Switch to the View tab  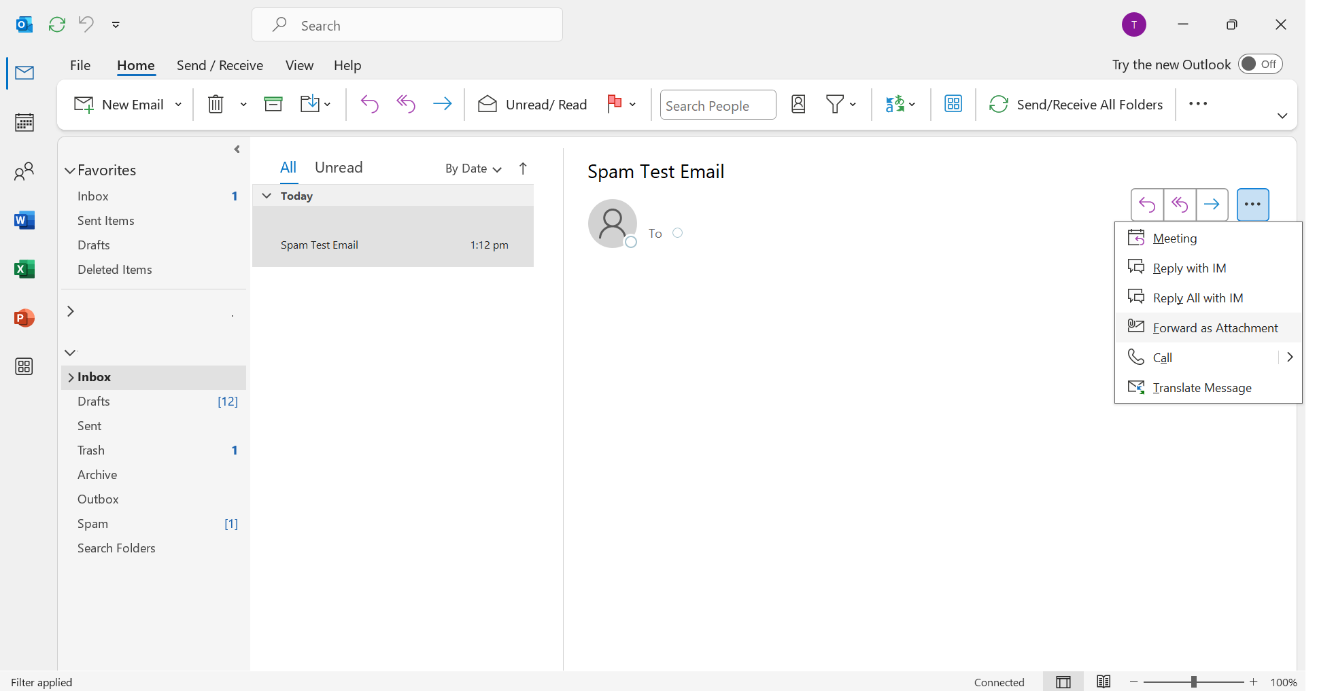click(x=299, y=65)
